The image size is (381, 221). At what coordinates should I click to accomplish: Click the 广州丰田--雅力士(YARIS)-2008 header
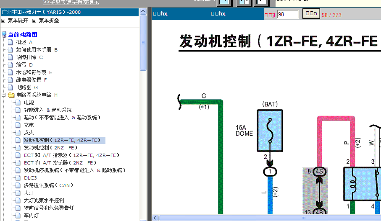click(x=70, y=12)
